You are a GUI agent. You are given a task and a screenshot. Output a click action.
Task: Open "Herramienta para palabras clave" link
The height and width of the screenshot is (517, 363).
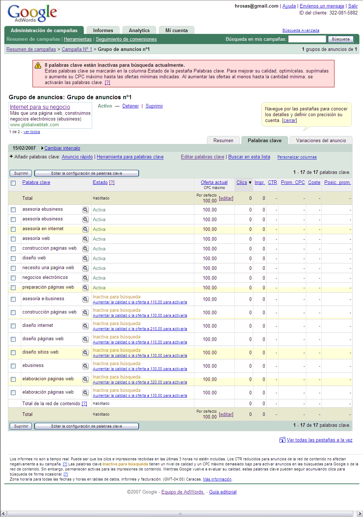pyautogui.click(x=130, y=157)
